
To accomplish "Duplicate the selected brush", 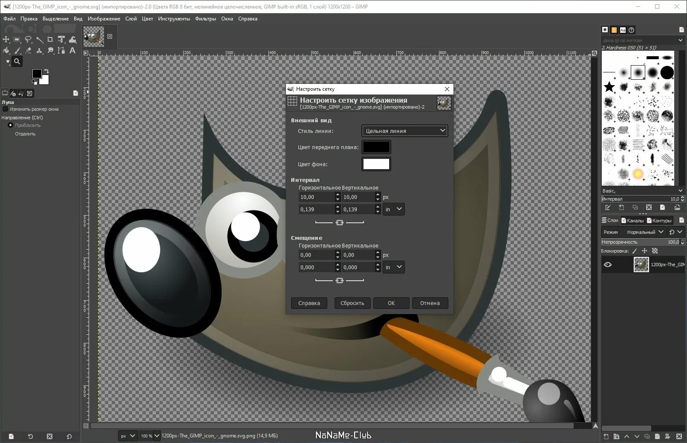I will click(x=635, y=207).
